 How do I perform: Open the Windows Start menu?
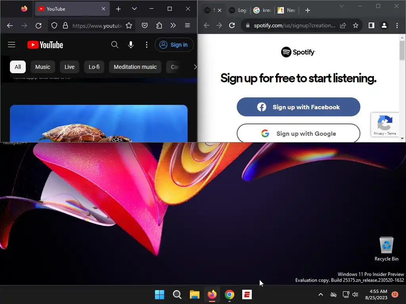pyautogui.click(x=159, y=294)
